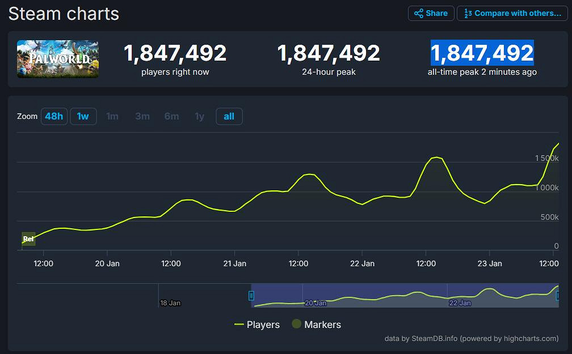
Task: Select the 1y zoom option
Action: (x=199, y=116)
